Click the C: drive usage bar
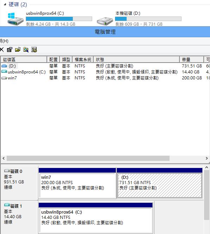This screenshot has width=210, height=234. pos(59,19)
